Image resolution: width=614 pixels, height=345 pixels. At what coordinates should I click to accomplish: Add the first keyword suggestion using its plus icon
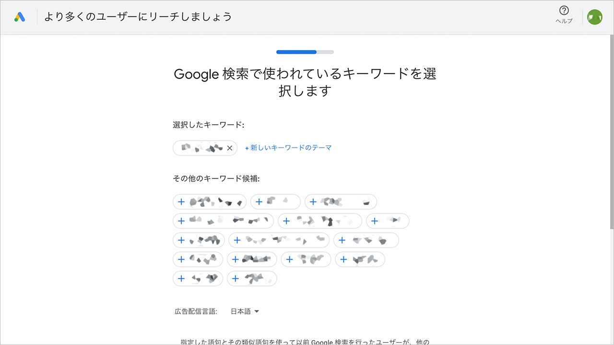(x=181, y=202)
